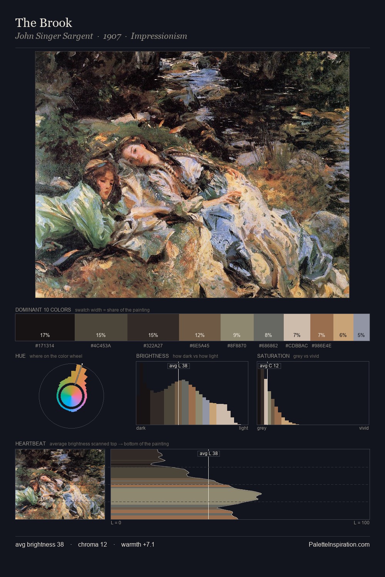The height and width of the screenshot is (577, 385).
Task: Open the PaletteInspiration.com link
Action: point(339,545)
